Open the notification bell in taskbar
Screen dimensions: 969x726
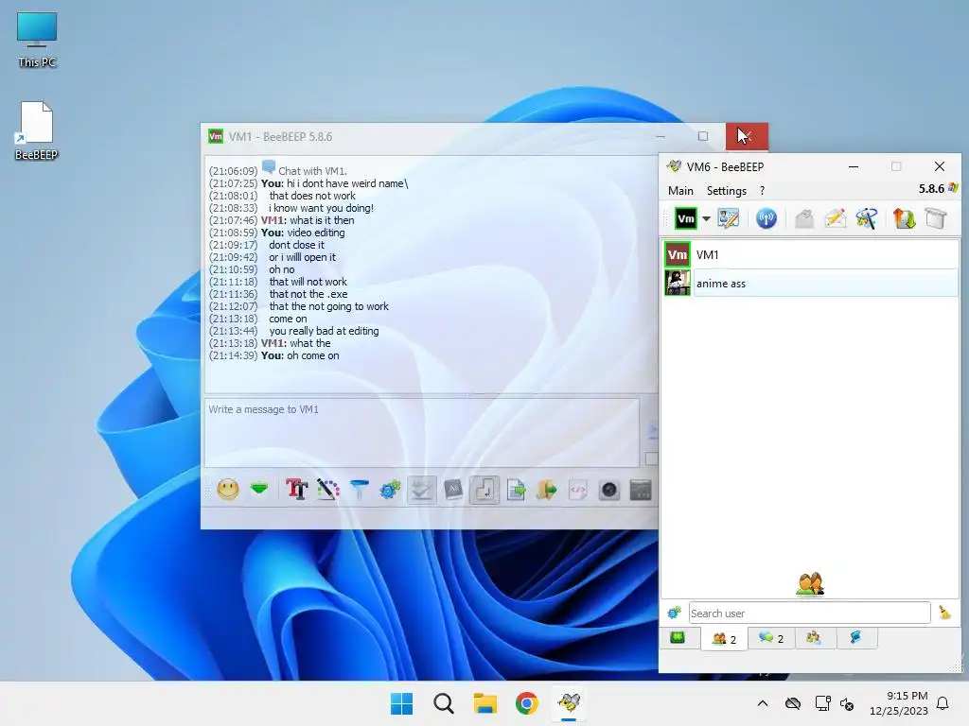943,703
